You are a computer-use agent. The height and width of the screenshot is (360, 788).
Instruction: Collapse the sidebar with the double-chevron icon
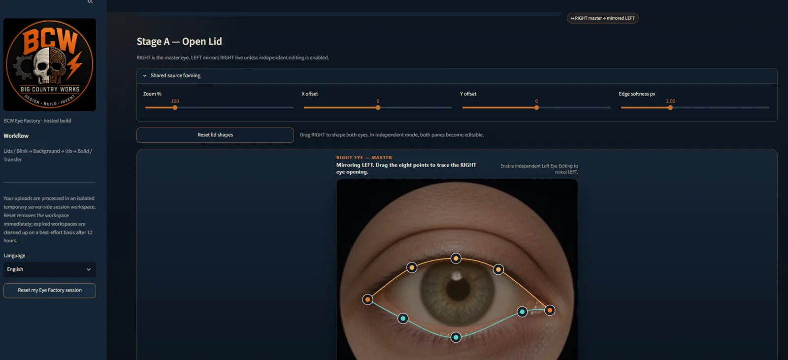click(x=90, y=2)
